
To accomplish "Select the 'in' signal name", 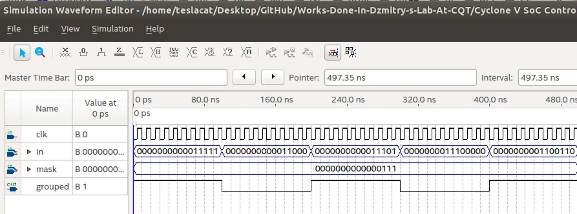I will 39,152.
